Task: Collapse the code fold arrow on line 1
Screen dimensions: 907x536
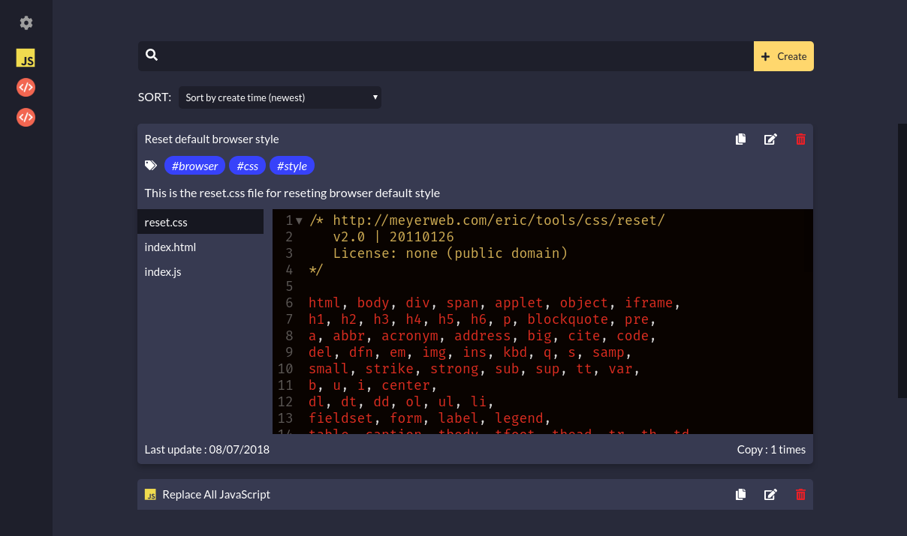Action: [299, 221]
